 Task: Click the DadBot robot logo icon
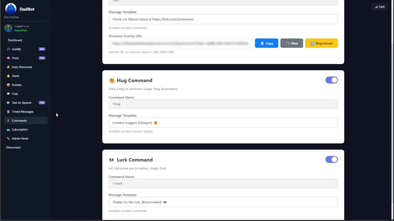click(11, 9)
